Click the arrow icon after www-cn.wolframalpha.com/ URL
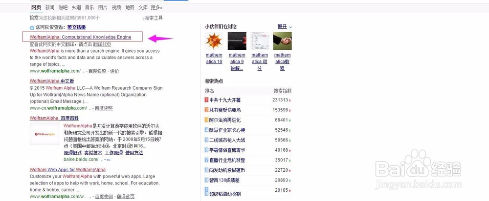Screen dimensions: 489x201 90,109
